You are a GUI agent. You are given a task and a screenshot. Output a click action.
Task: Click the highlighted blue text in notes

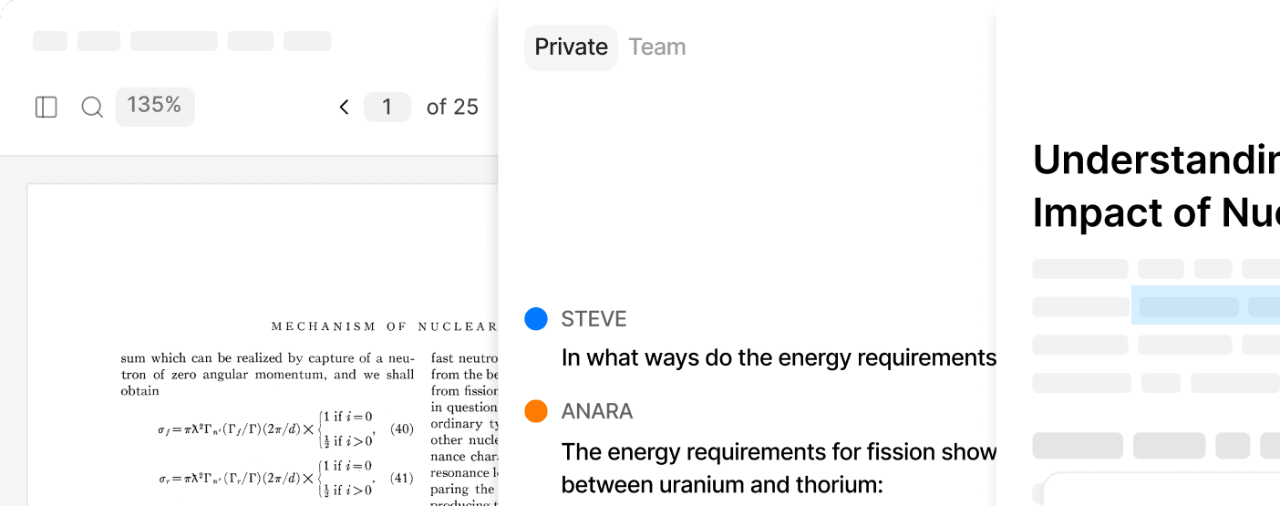(x=1205, y=305)
